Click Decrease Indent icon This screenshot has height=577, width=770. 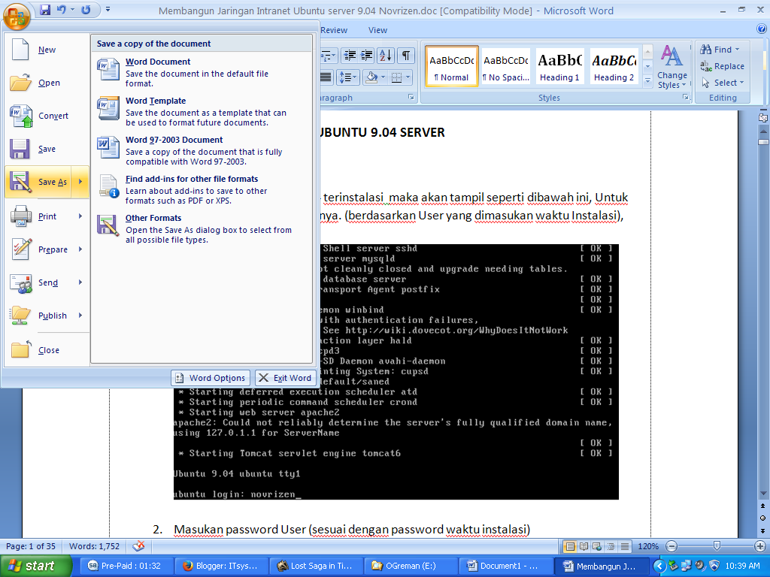(x=350, y=56)
